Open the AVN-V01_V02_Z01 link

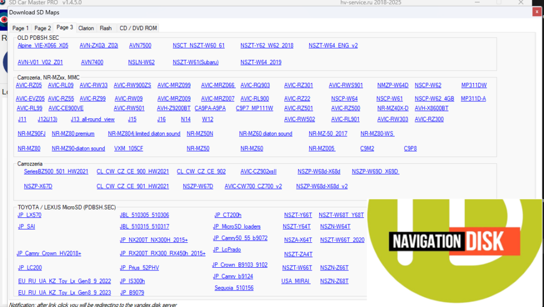(40, 62)
